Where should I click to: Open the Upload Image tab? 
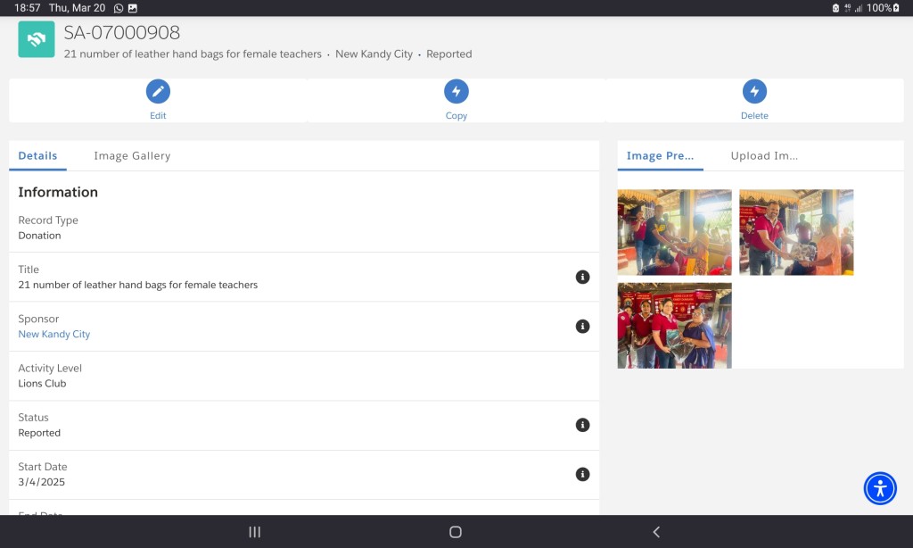click(764, 155)
